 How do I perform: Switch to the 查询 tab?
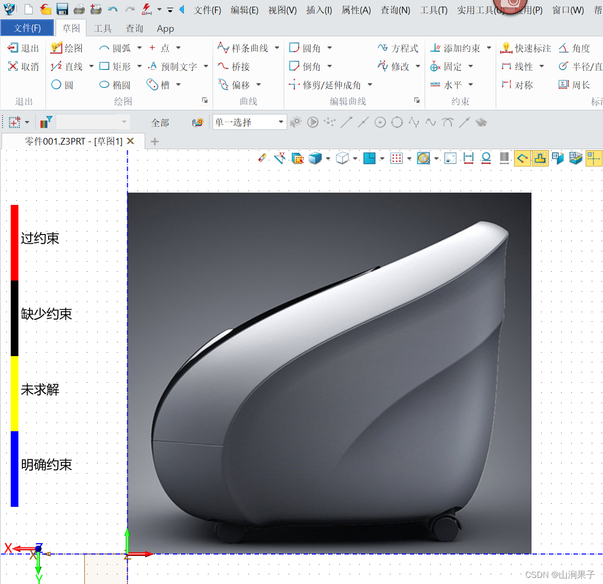coord(134,28)
